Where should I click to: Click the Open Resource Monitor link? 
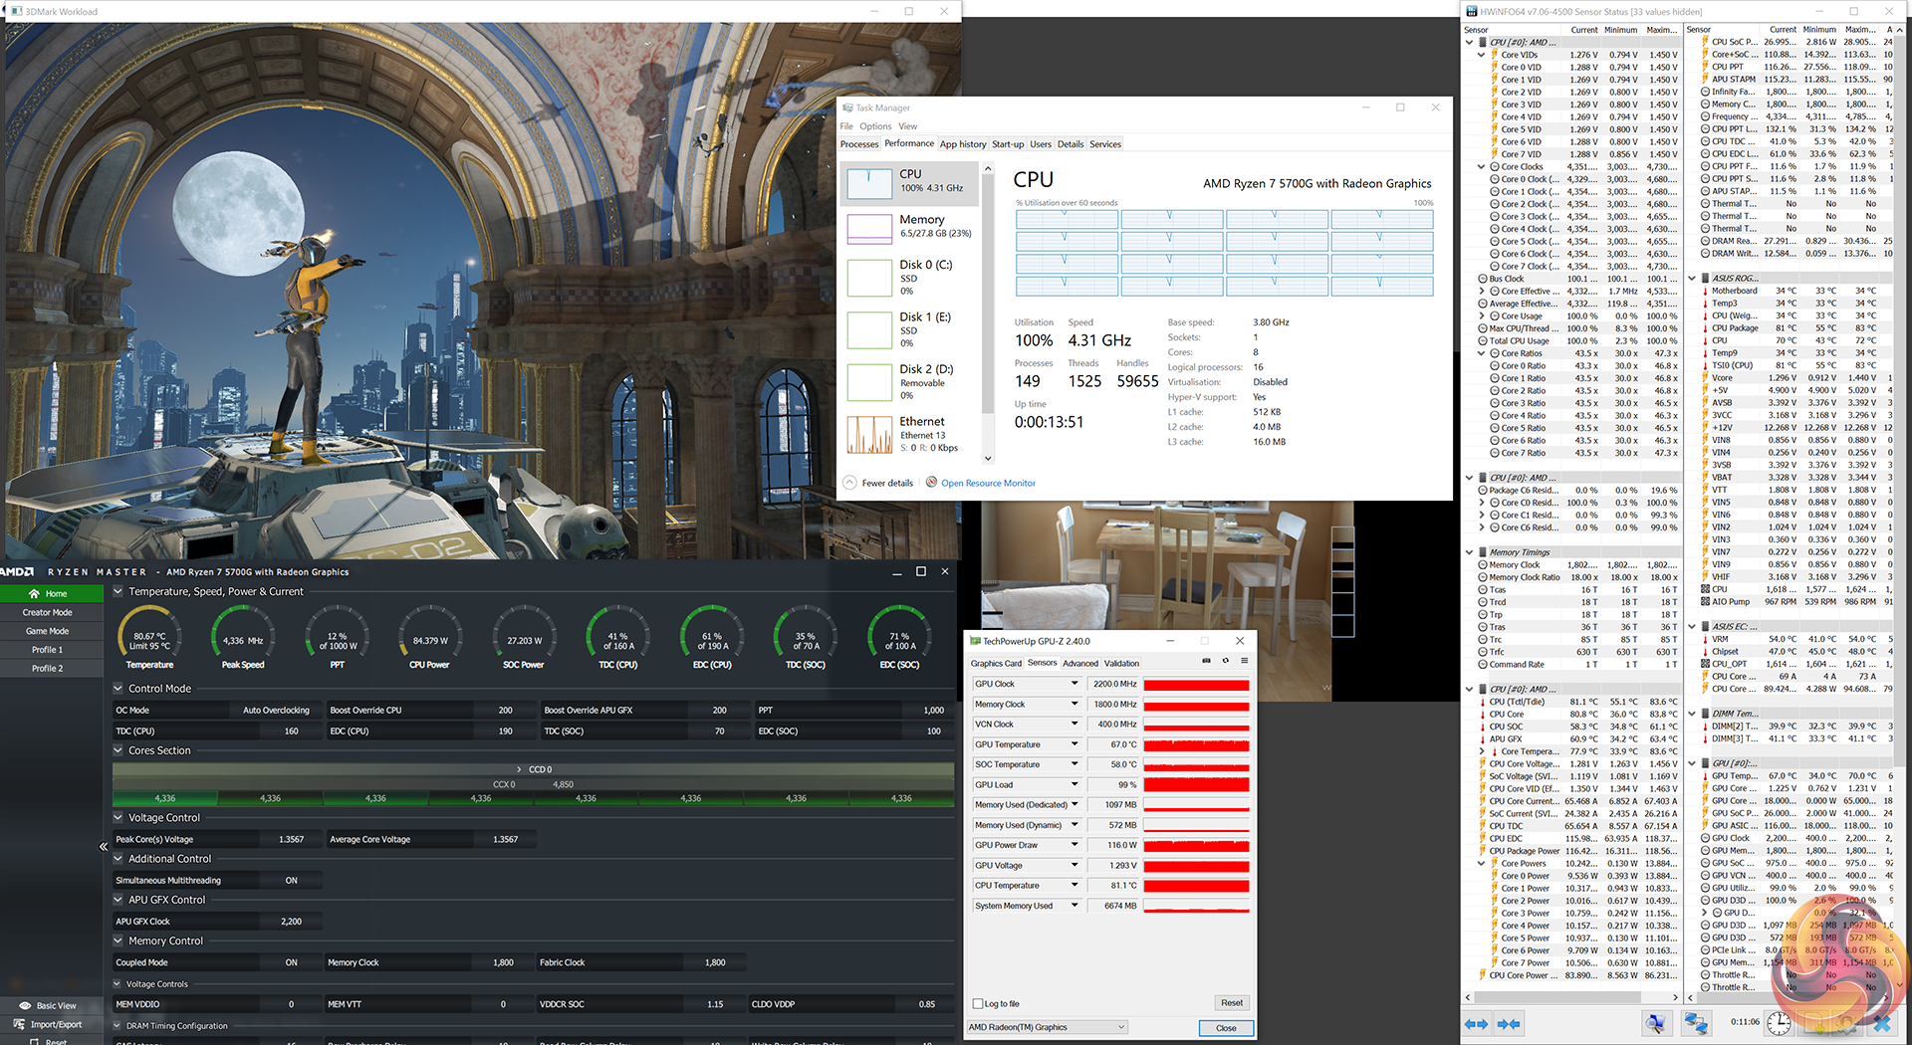tap(988, 484)
